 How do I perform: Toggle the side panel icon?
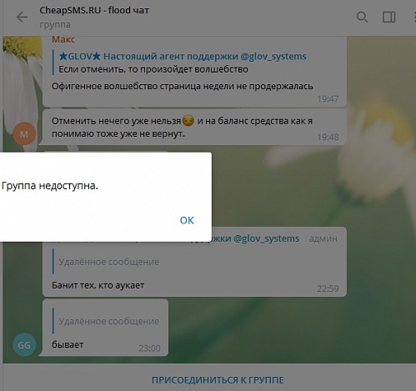(x=388, y=18)
